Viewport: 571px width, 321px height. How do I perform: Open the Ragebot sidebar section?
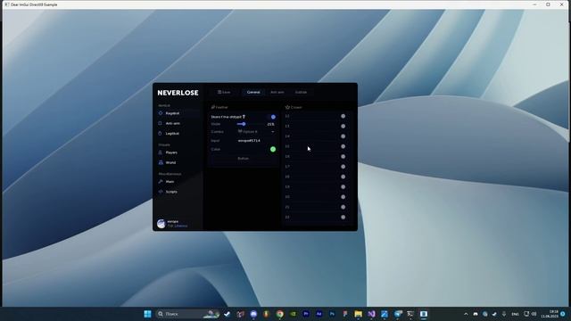pos(178,113)
